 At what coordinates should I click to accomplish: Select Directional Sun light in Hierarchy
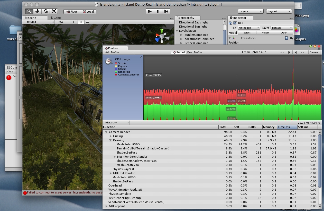(x=193, y=27)
